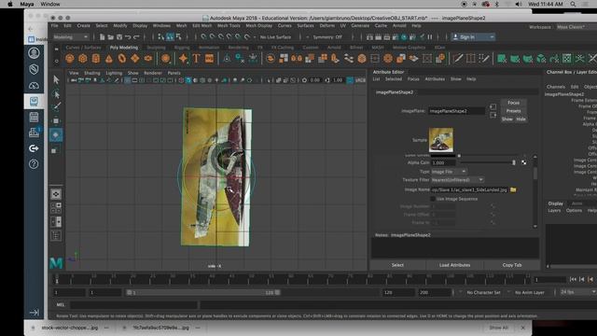Select the Paint Selection tool in toolbox
Screen dimensions: 597x336
click(x=56, y=107)
